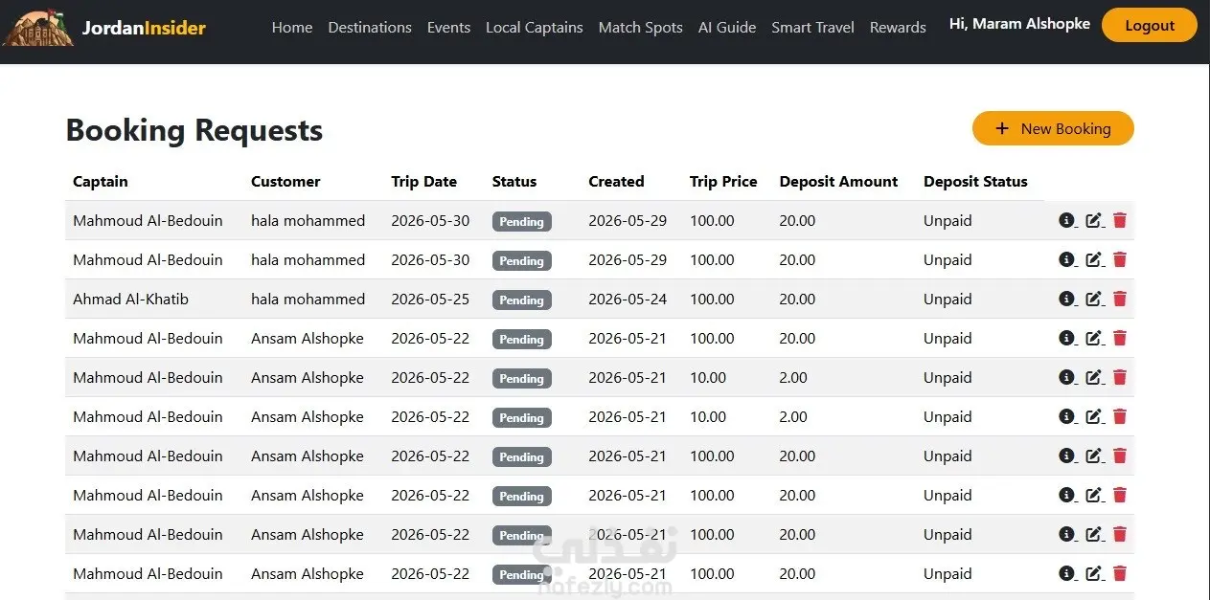The width and height of the screenshot is (1210, 600).
Task: Open Smart Travel page
Action: [812, 28]
